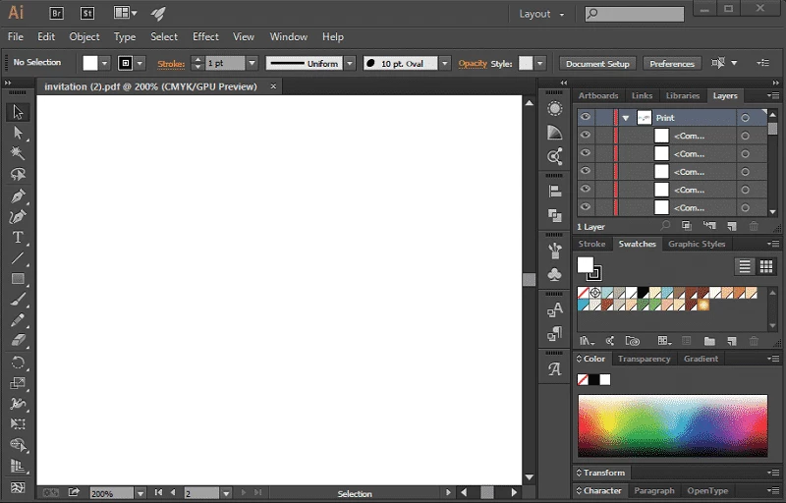Select the Magic Wand tool

(18, 153)
